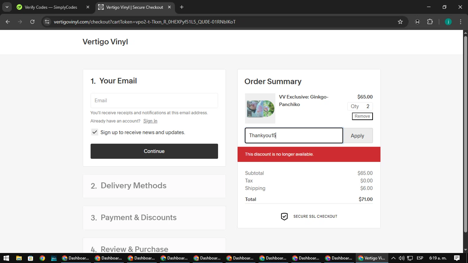Screen dimensions: 468x263
Task: Click the scrollbar up arrow
Action: click(x=466, y=32)
